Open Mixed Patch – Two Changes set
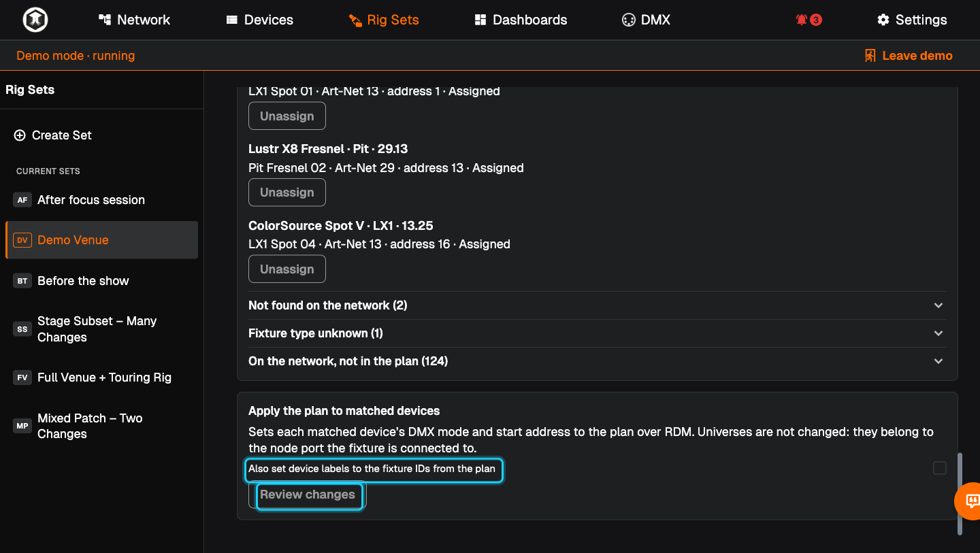This screenshot has height=553, width=980. click(102, 426)
